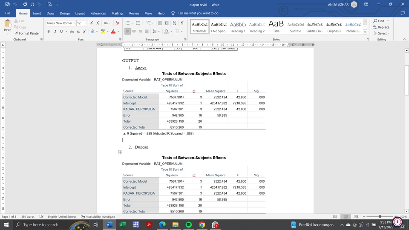Click the table move handle near Duncan
This screenshot has width=409, height=230.
120,152
